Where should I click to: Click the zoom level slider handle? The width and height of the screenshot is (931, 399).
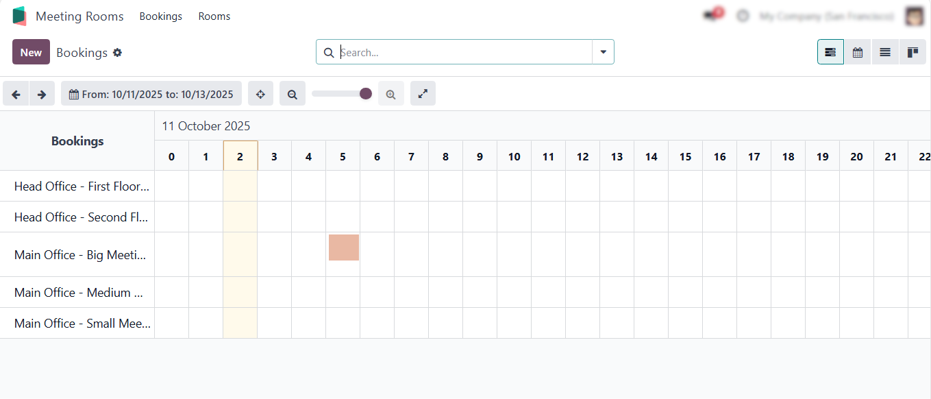(366, 94)
